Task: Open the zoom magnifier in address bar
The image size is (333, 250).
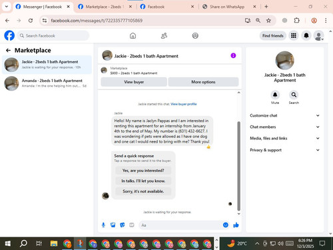Action: 258,21
